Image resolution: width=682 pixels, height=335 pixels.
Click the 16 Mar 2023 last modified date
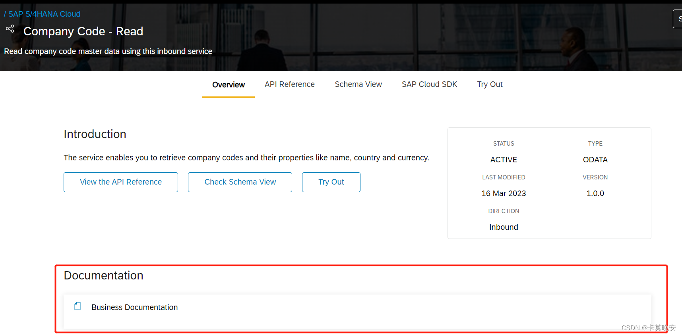pyautogui.click(x=504, y=193)
